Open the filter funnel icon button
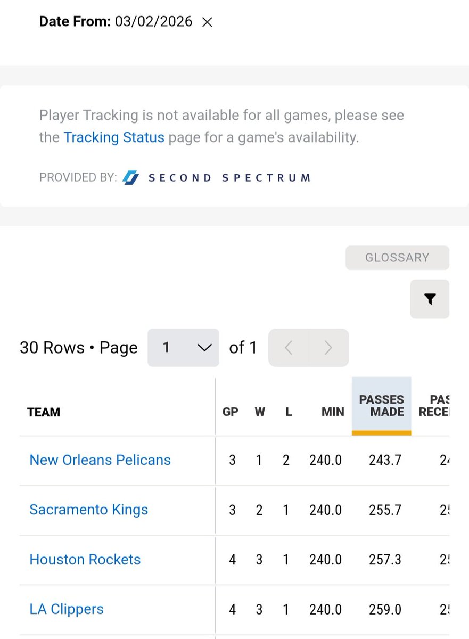 430,299
